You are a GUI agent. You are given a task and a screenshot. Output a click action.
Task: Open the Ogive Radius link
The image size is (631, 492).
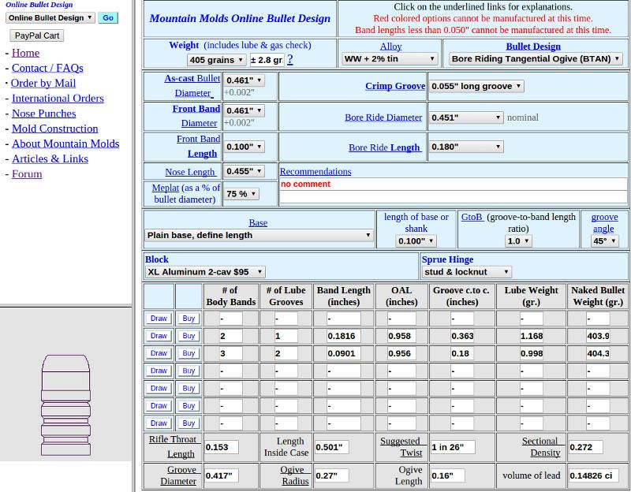(294, 475)
